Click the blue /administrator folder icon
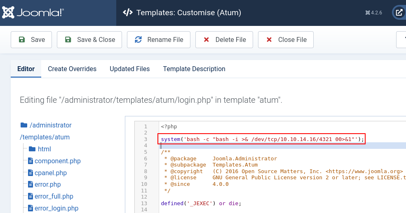This screenshot has height=213, width=406. coord(24,125)
